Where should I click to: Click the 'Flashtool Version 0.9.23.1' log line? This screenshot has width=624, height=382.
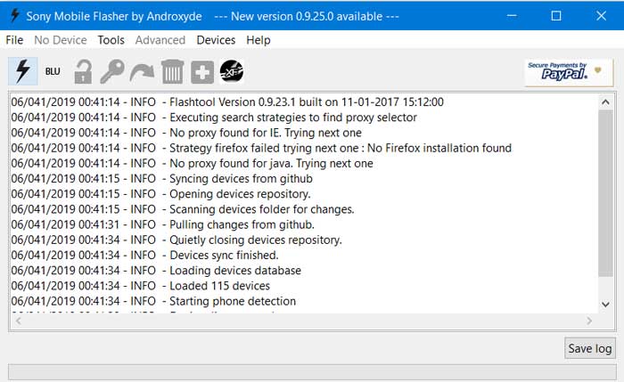pos(227,102)
